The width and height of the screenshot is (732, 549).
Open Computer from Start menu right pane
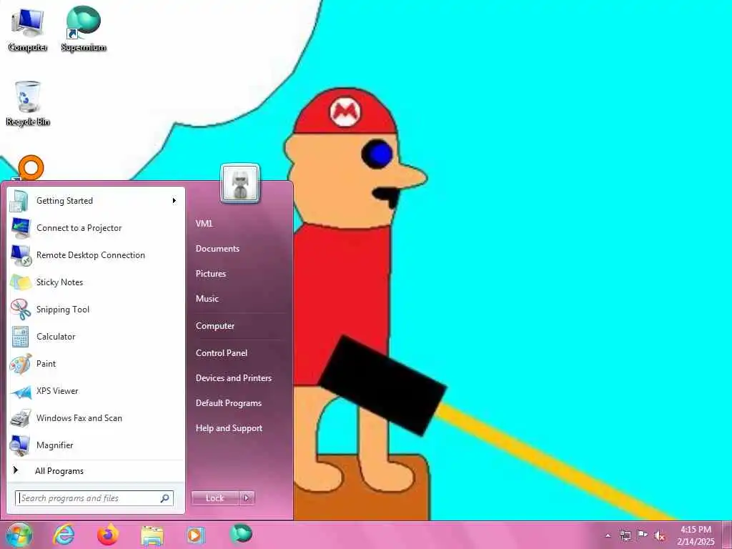[214, 326]
